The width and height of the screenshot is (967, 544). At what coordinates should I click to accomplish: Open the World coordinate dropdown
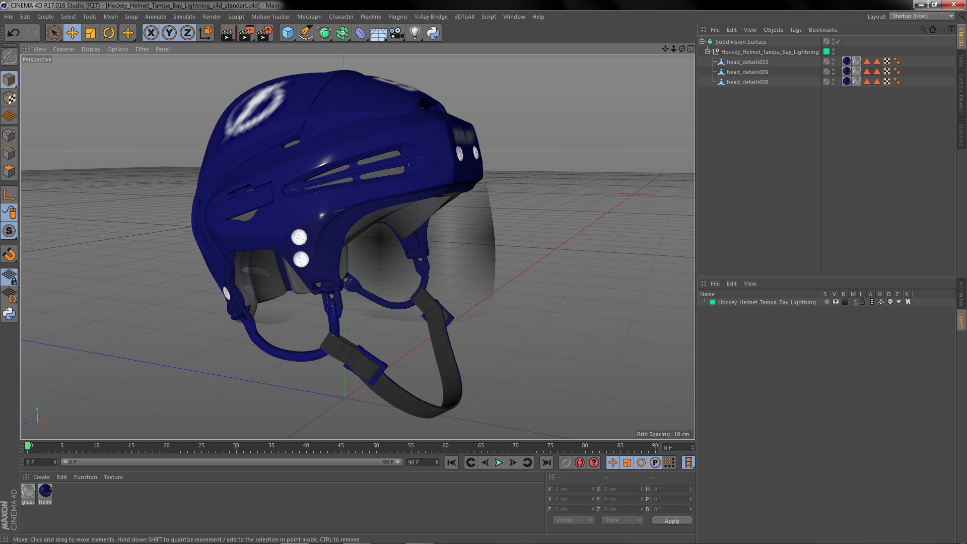click(574, 521)
